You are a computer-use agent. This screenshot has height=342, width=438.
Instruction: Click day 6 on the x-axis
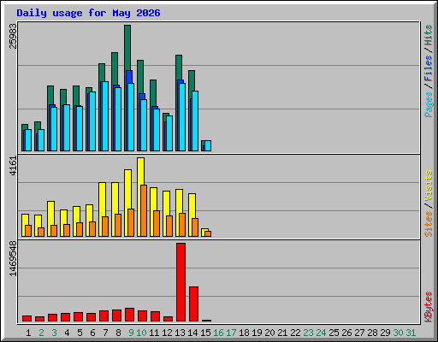coord(92,333)
